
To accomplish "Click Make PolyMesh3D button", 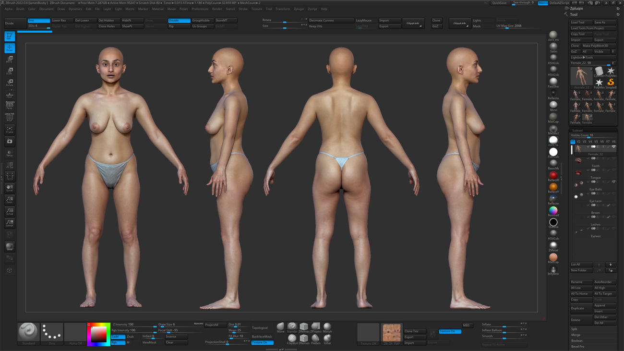I will pyautogui.click(x=599, y=46).
